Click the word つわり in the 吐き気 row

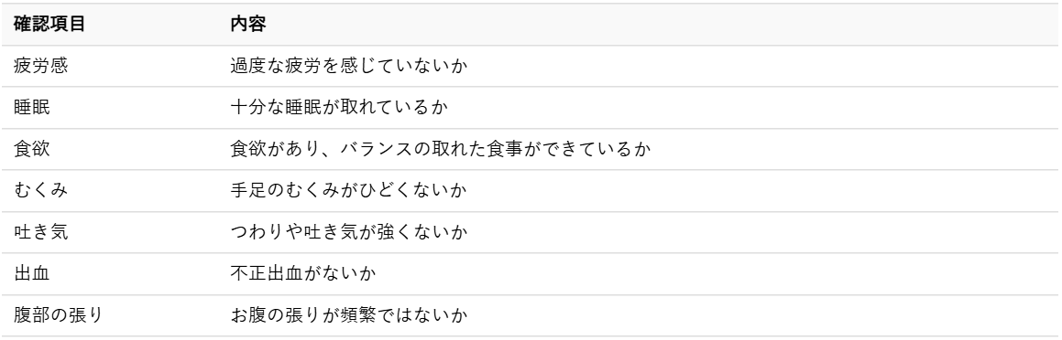(x=257, y=232)
